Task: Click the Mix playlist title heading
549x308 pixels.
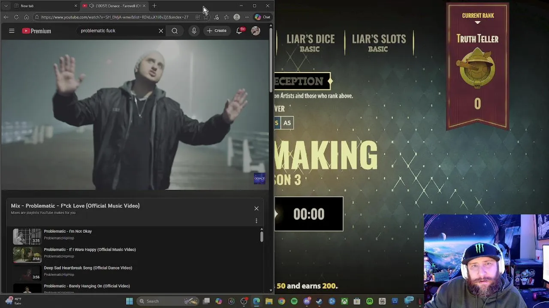Action: [75, 206]
